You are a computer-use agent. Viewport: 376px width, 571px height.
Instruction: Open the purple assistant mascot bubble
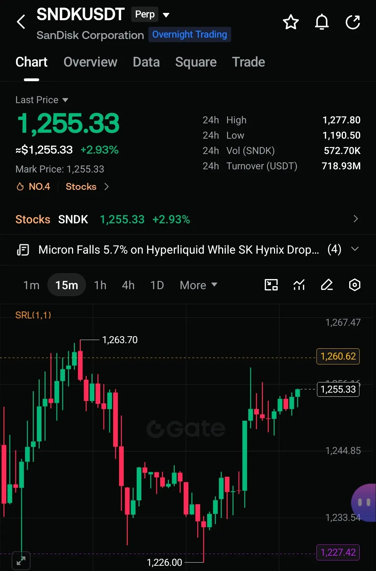(364, 502)
